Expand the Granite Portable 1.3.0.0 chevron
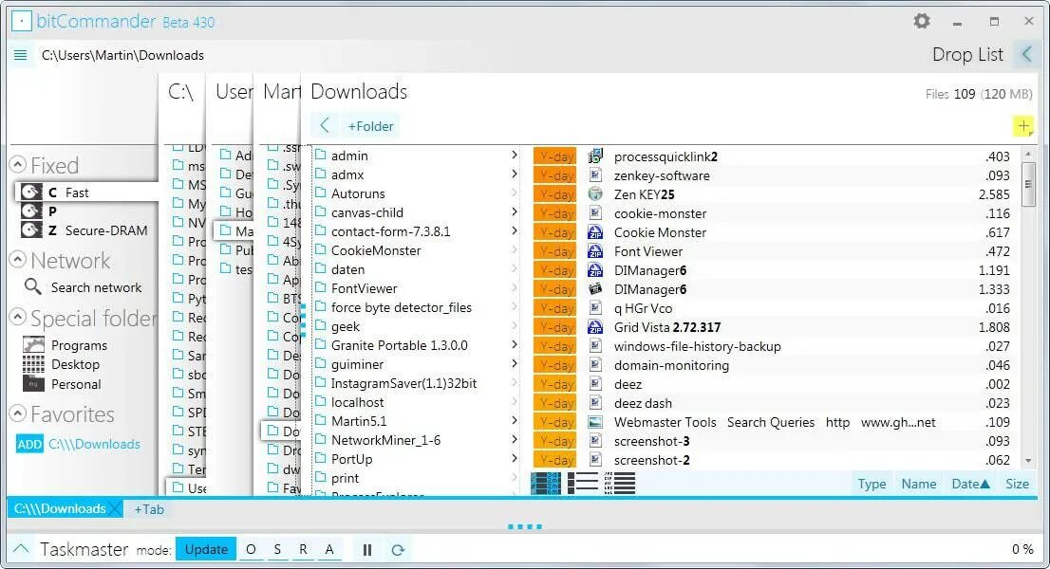This screenshot has height=569, width=1050. [x=514, y=344]
